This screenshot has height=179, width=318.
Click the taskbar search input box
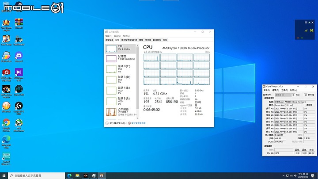(37, 175)
